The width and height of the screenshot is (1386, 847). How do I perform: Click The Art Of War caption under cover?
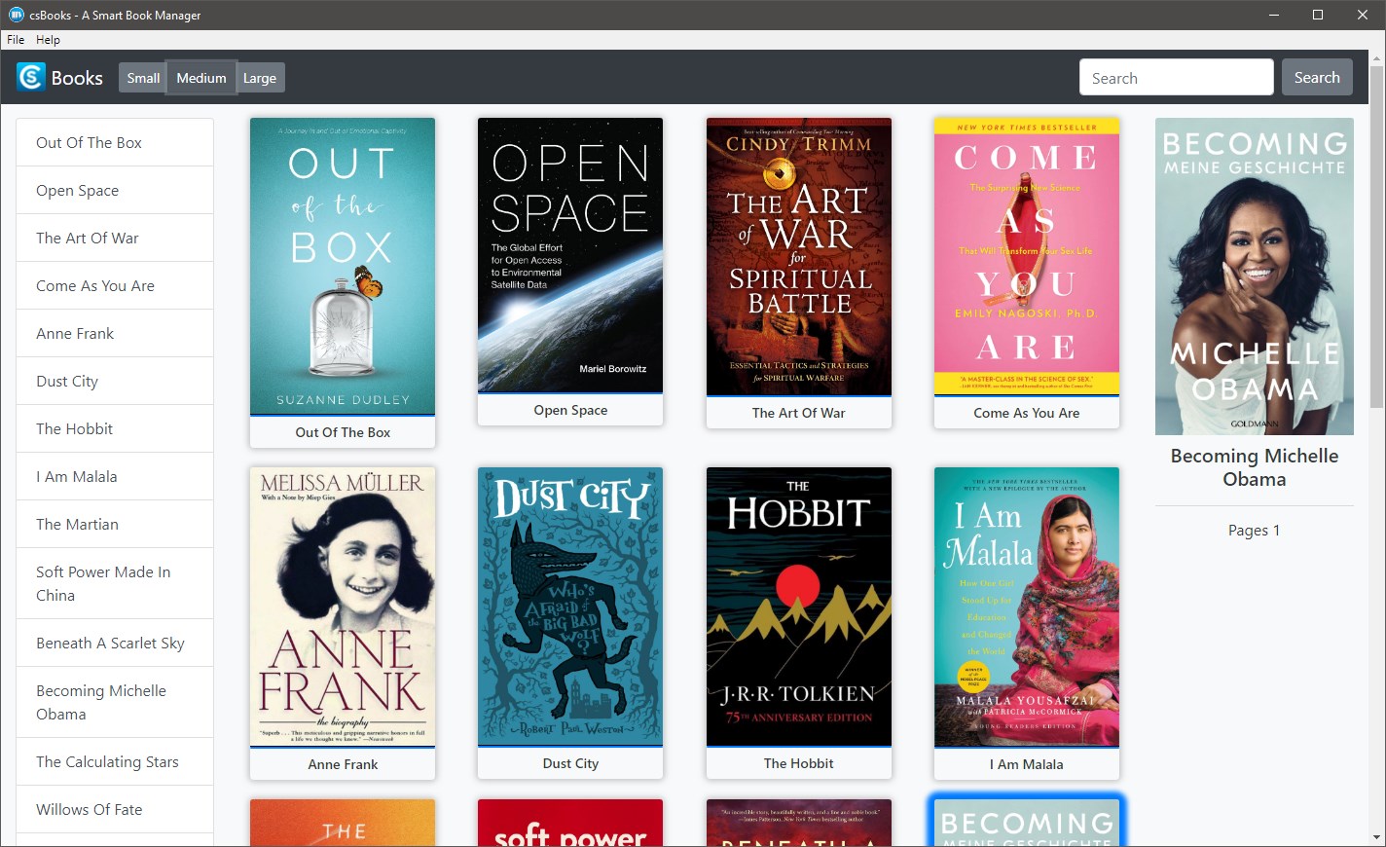(799, 413)
